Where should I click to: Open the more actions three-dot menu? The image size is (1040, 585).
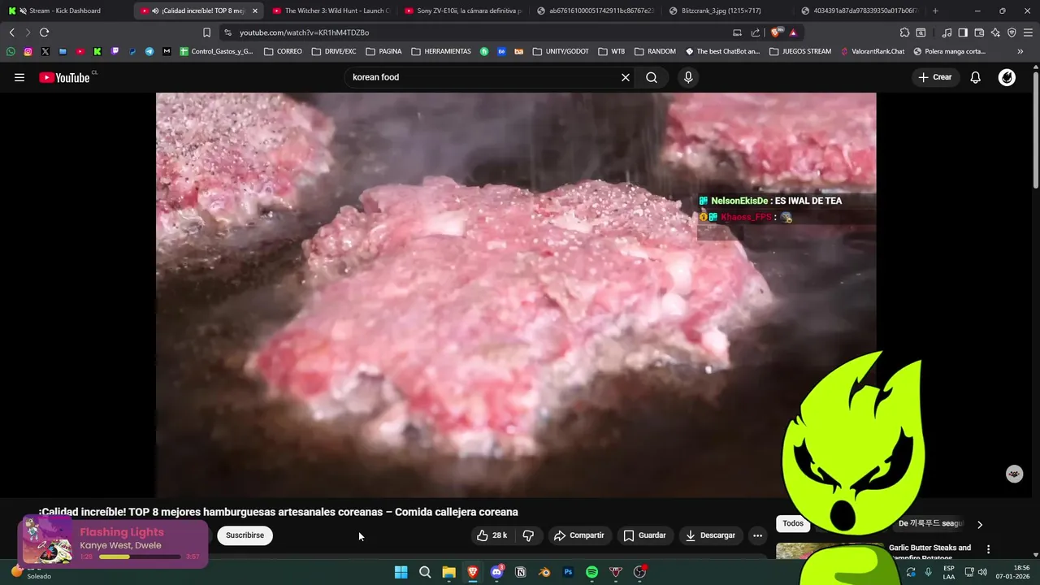coord(757,535)
